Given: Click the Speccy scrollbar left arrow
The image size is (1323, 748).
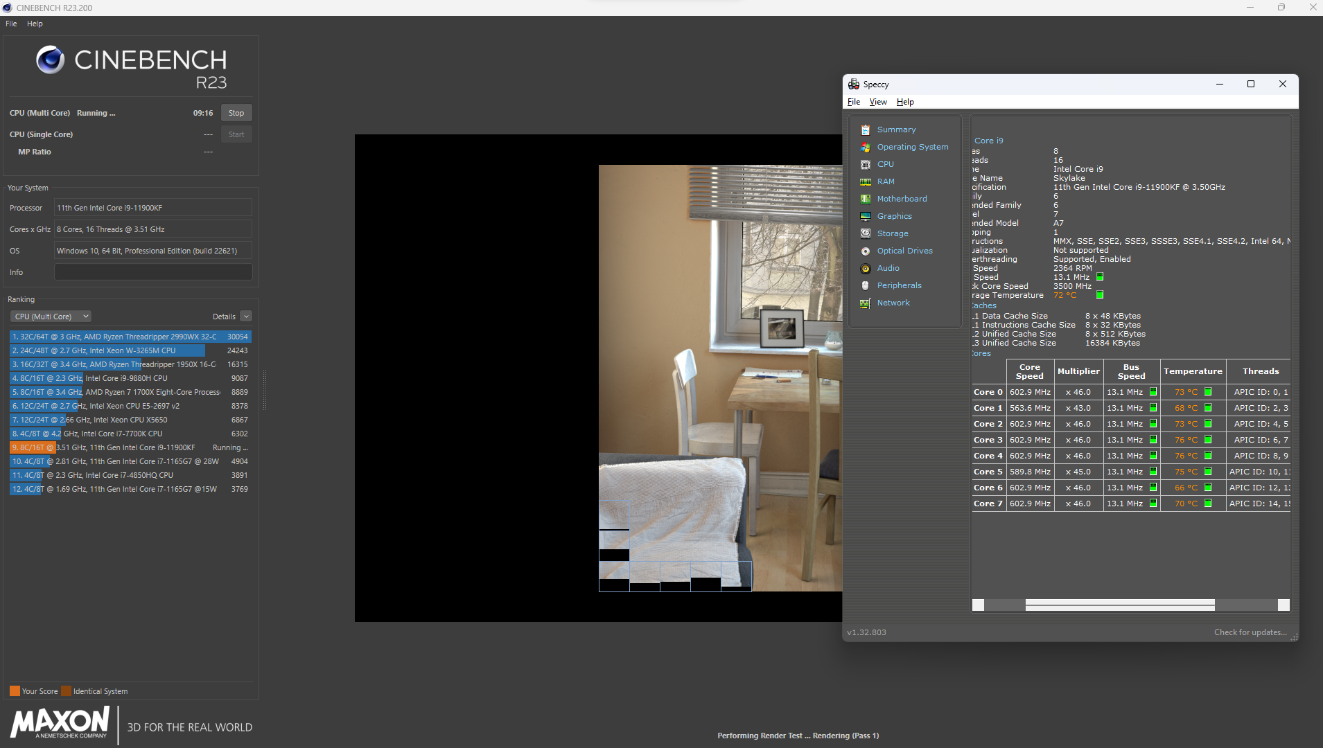Looking at the screenshot, I should [978, 605].
